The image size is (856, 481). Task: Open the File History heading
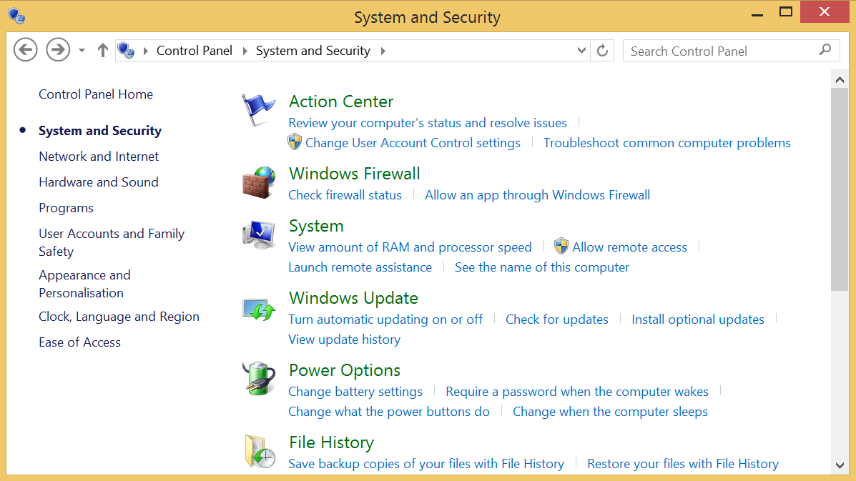pyautogui.click(x=331, y=442)
